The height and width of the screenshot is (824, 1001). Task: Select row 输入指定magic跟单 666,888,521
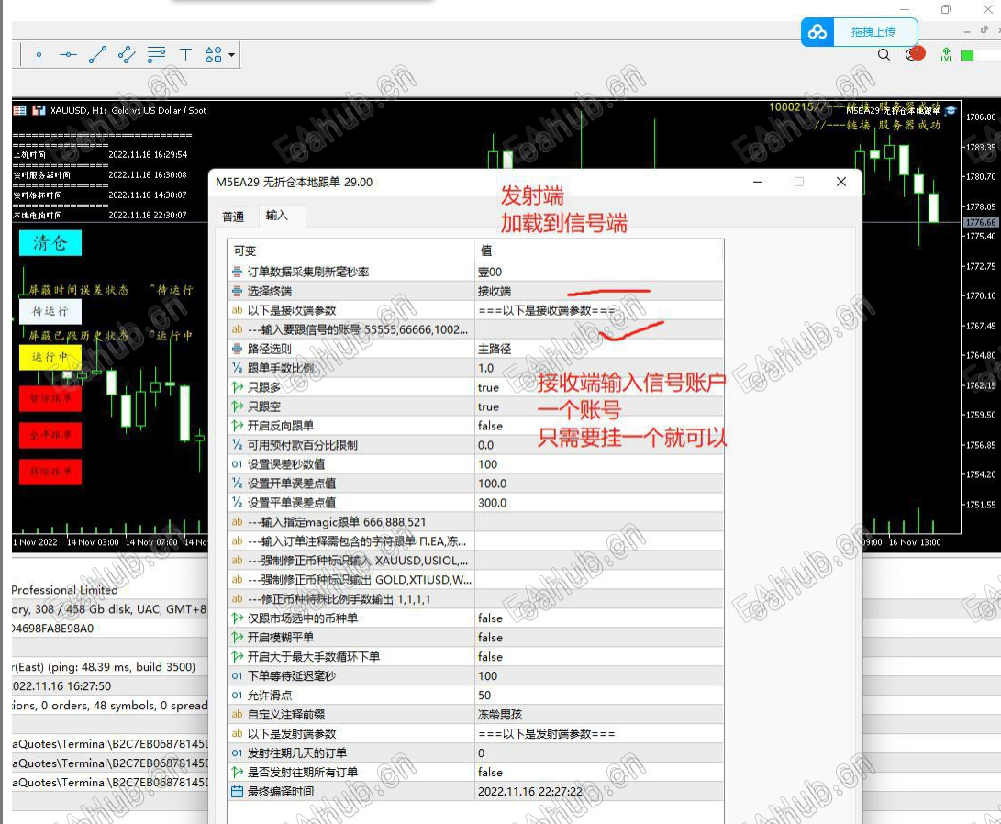[x=475, y=521]
